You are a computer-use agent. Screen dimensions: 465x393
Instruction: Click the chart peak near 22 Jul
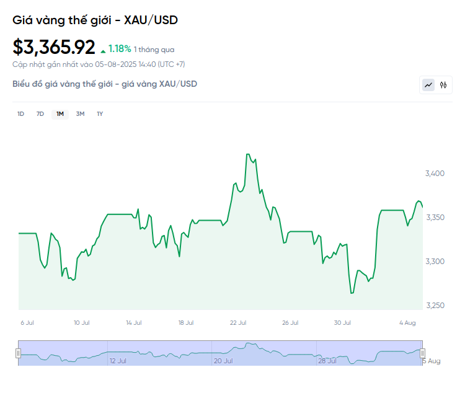[x=248, y=154]
